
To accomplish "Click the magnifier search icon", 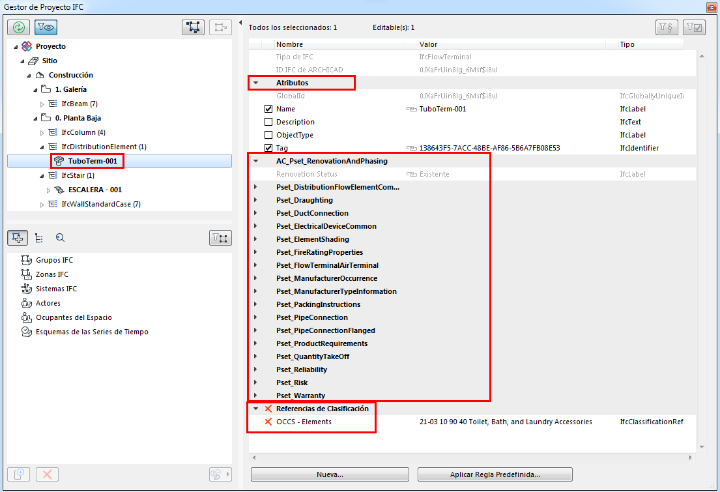I will (x=60, y=237).
